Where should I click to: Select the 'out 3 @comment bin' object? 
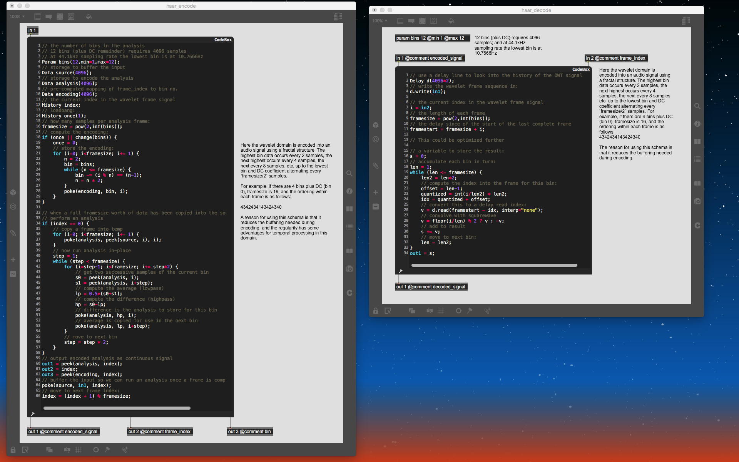pos(249,432)
